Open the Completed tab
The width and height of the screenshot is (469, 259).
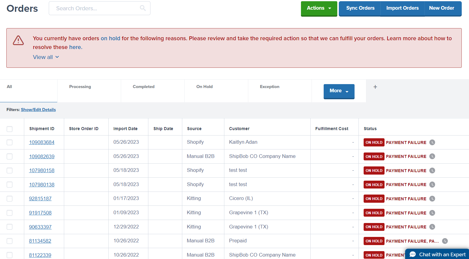coord(153,91)
